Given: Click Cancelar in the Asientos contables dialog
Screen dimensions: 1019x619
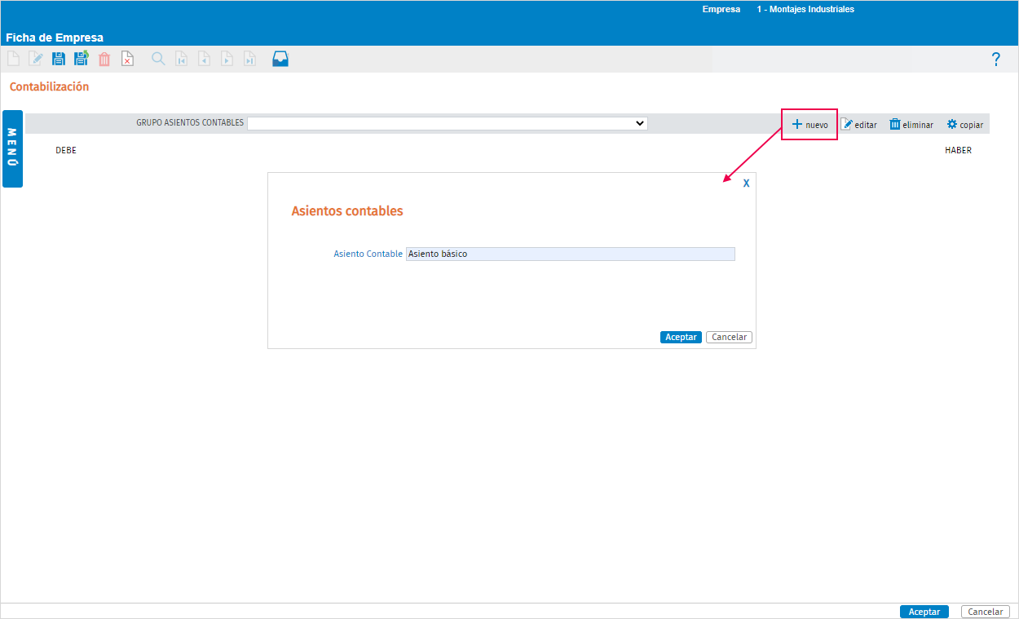Looking at the screenshot, I should [x=729, y=337].
